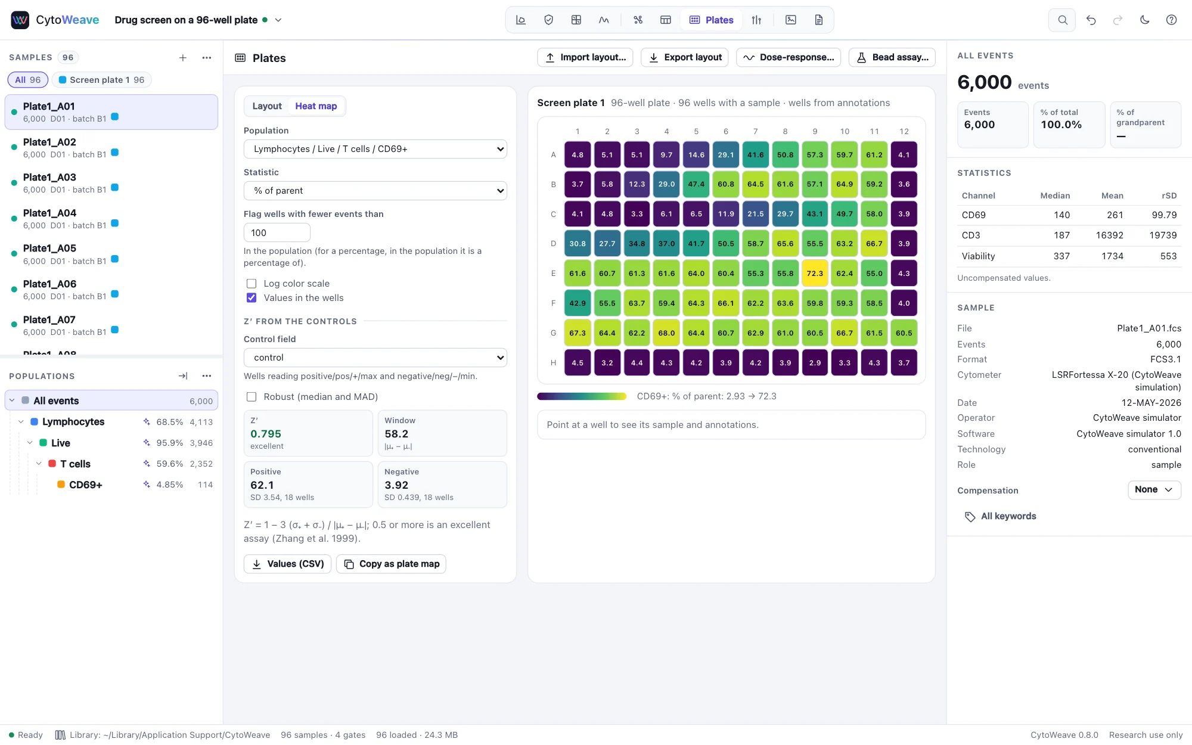Open the histogram curves toolbar icon
The width and height of the screenshot is (1192, 745).
(604, 20)
